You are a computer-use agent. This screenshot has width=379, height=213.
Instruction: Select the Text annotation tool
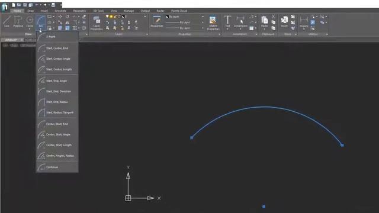[x=227, y=21]
